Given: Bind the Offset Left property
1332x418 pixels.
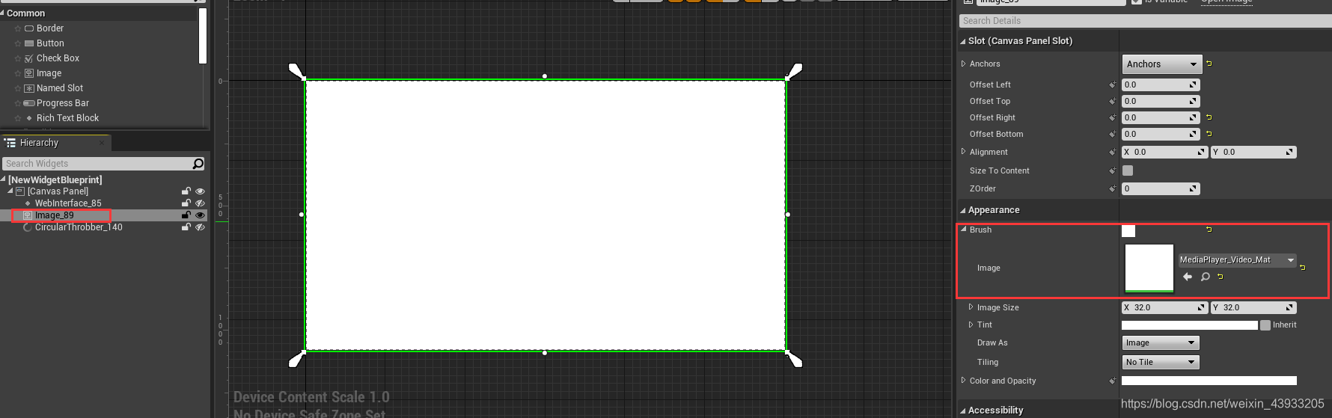Looking at the screenshot, I should (1113, 85).
